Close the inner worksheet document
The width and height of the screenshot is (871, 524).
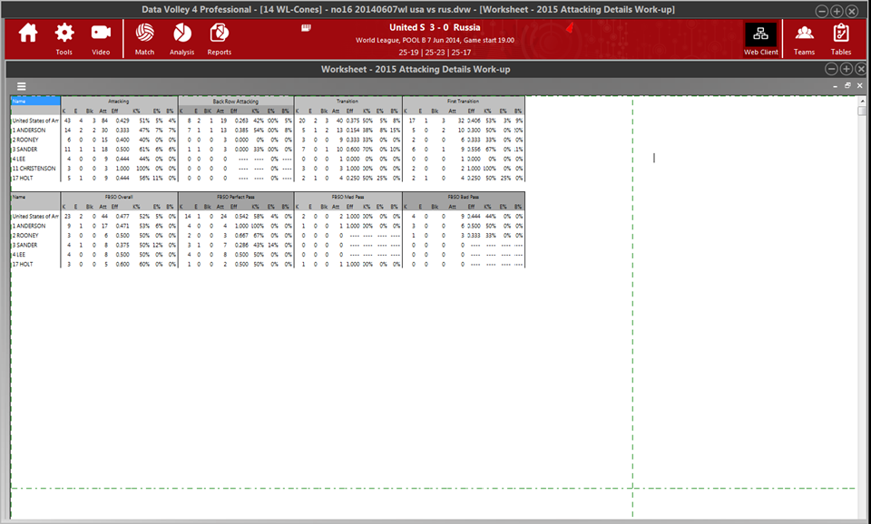coord(860,85)
